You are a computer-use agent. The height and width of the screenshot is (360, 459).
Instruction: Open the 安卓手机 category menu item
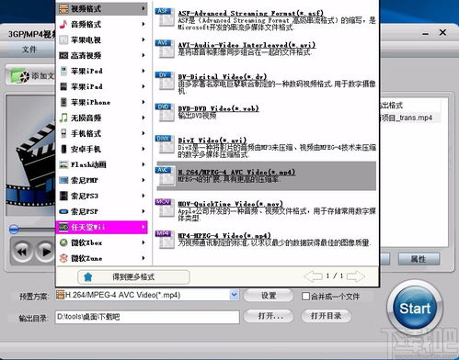tap(101, 149)
